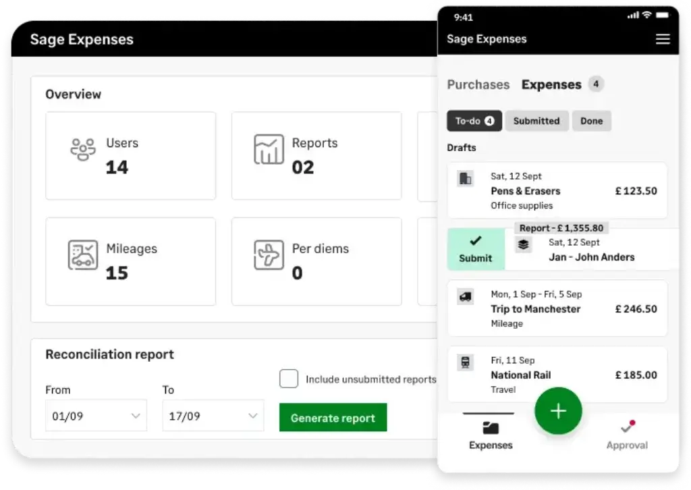Click the Drafts section label
Screen dimensions: 691x490
(x=462, y=148)
